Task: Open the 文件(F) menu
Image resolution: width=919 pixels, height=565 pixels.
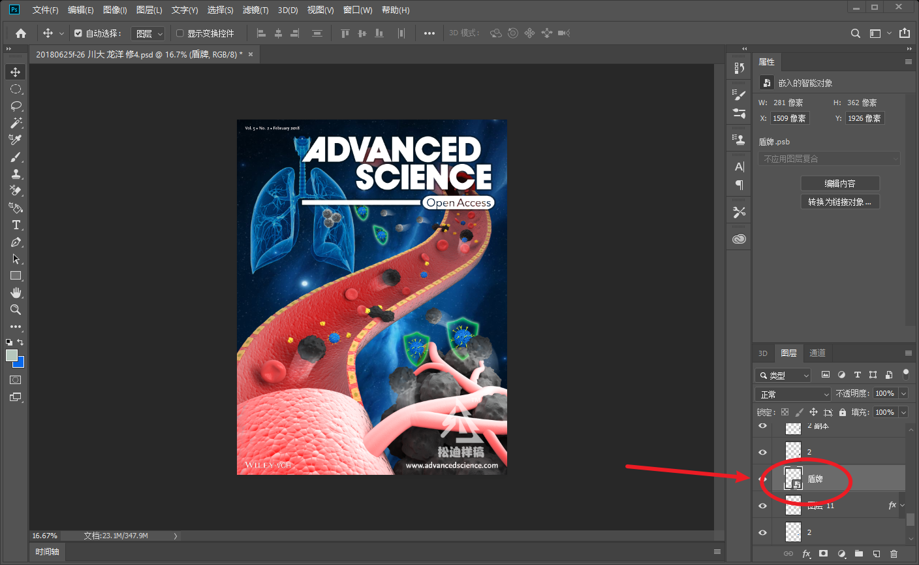Action: (45, 10)
